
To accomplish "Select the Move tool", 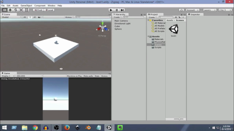I will click(10, 10).
